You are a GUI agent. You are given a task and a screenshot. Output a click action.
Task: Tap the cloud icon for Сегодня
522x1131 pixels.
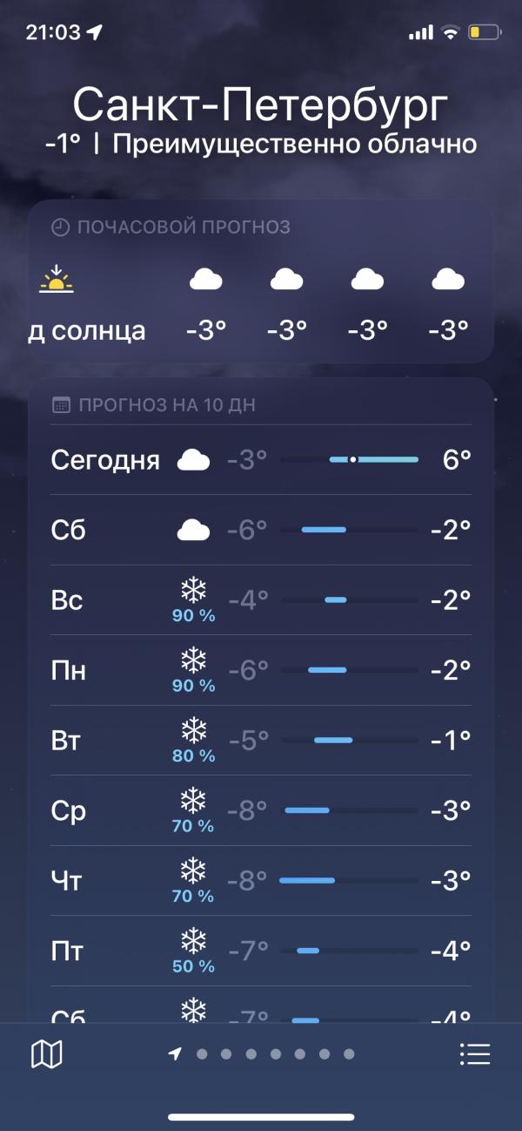194,460
